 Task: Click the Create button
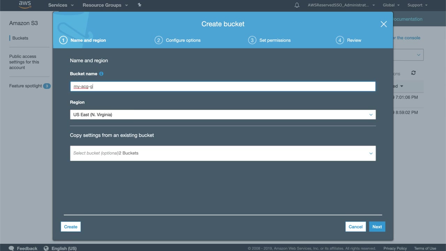click(x=71, y=227)
